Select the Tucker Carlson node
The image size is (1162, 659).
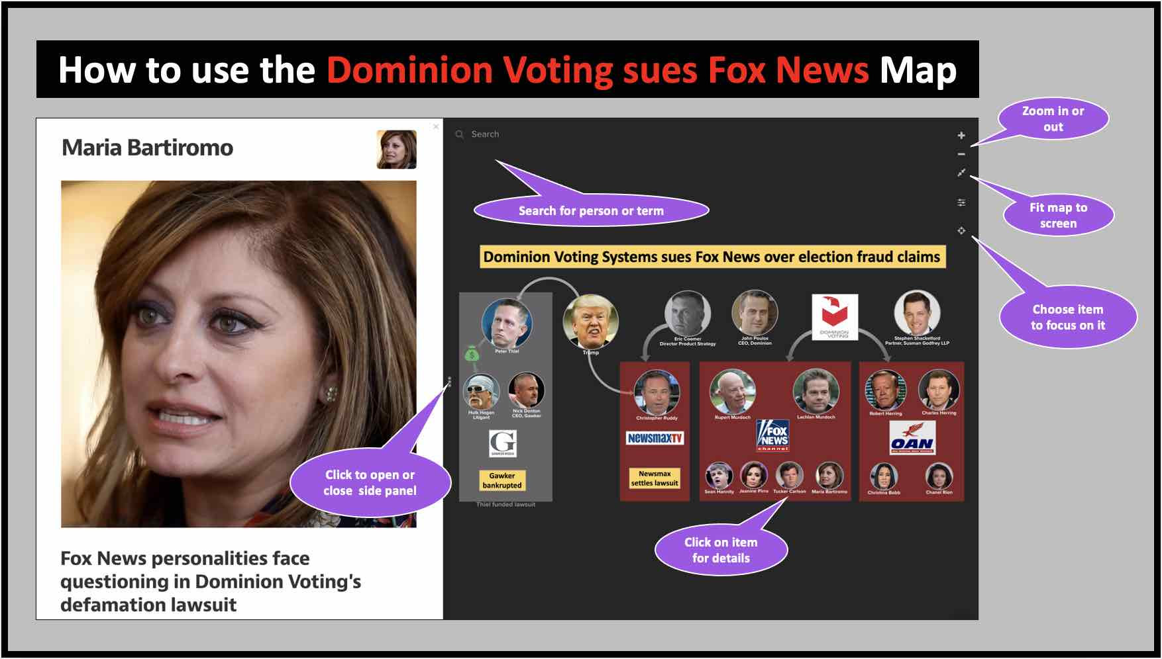(789, 476)
